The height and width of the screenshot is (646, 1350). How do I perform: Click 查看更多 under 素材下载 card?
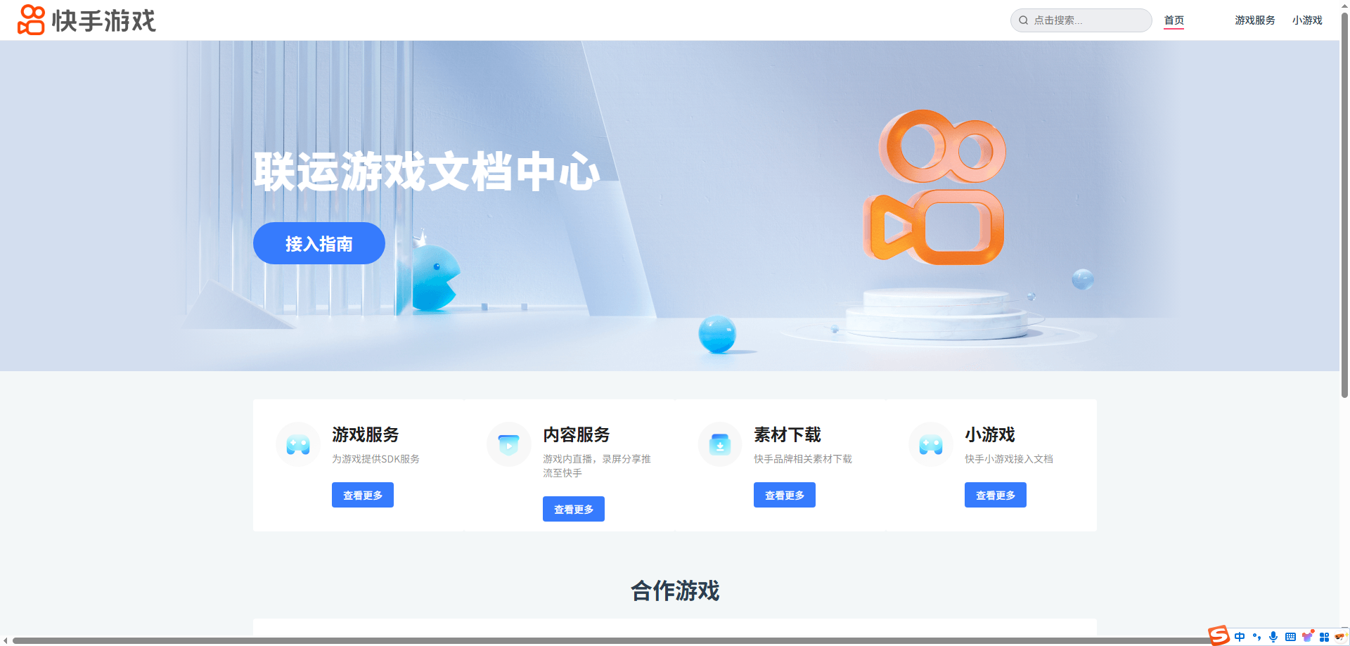[785, 495]
